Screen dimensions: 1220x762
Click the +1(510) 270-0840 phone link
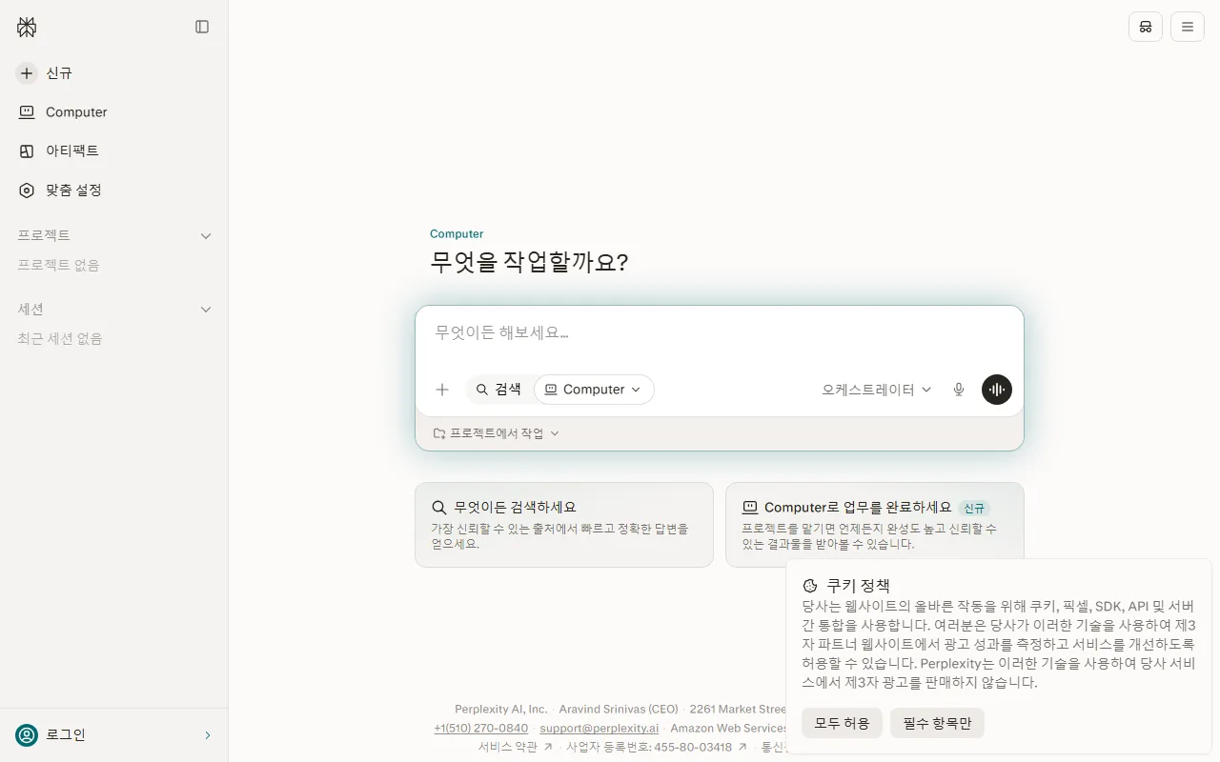tap(480, 729)
